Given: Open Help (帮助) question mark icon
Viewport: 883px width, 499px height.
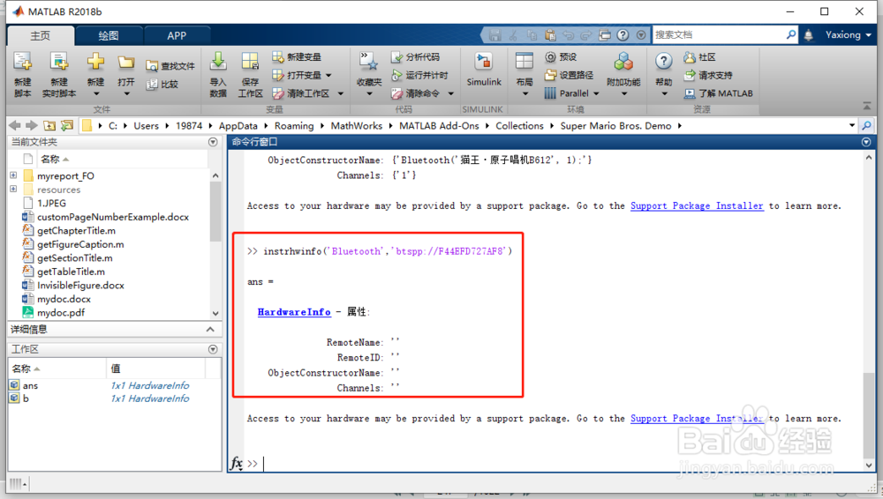Looking at the screenshot, I should click(664, 62).
